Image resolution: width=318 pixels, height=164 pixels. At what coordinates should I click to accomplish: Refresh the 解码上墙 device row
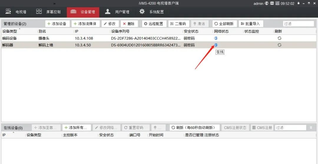[279, 45]
